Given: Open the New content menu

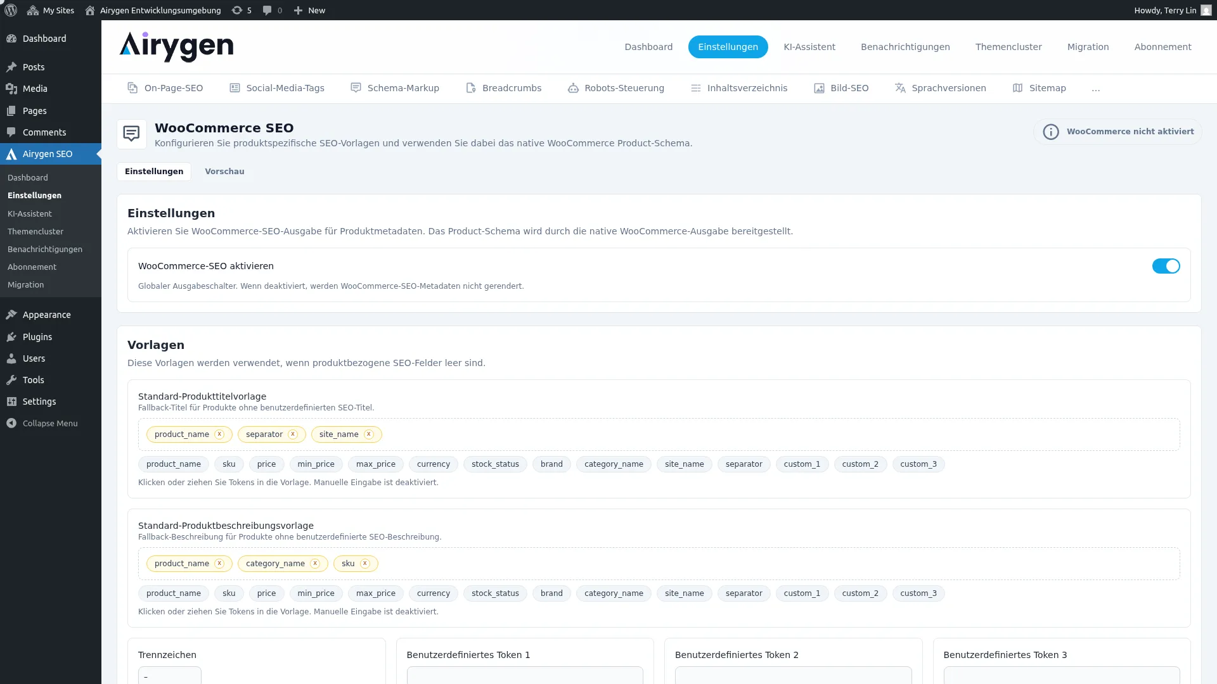Looking at the screenshot, I should coord(309,10).
